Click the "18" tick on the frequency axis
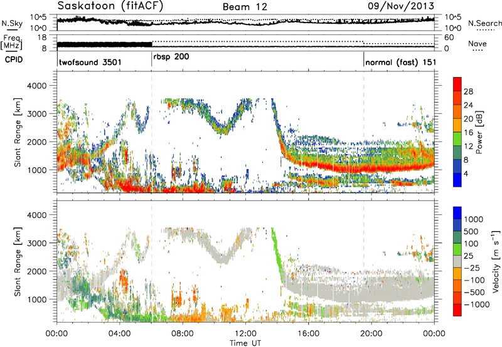Screen dimensions: 502x347 coord(42,38)
